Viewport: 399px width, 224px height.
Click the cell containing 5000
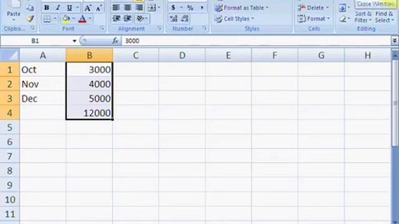tap(89, 98)
